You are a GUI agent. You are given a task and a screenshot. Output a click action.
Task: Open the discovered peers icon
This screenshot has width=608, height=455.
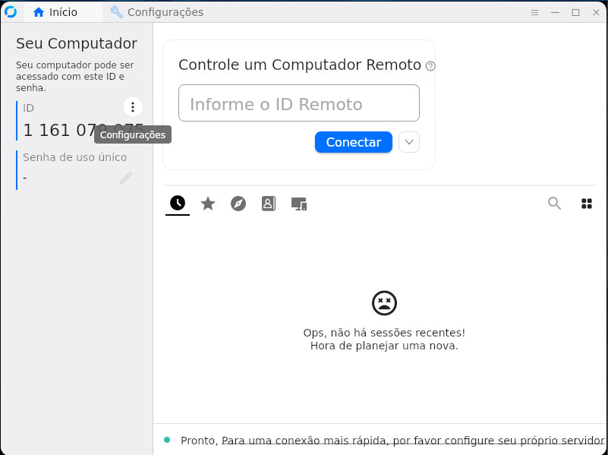pos(238,203)
